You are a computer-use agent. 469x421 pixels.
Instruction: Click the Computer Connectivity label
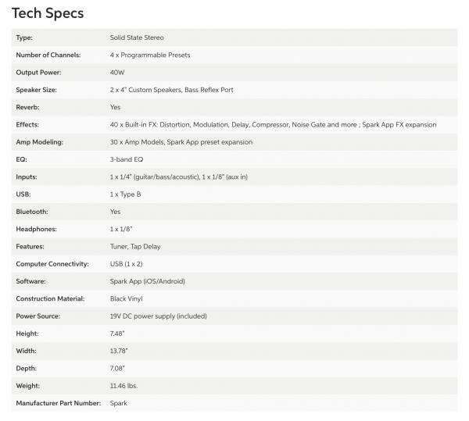52,264
